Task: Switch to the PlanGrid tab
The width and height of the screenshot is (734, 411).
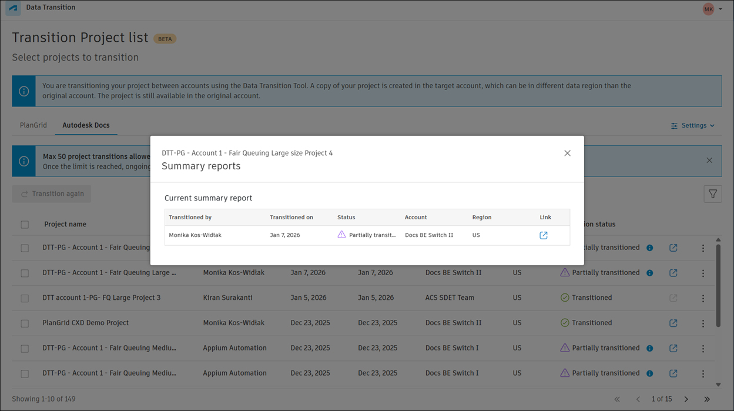Action: click(x=33, y=125)
